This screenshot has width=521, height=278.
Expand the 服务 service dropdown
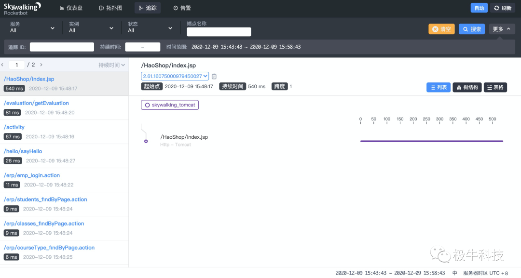32,27
